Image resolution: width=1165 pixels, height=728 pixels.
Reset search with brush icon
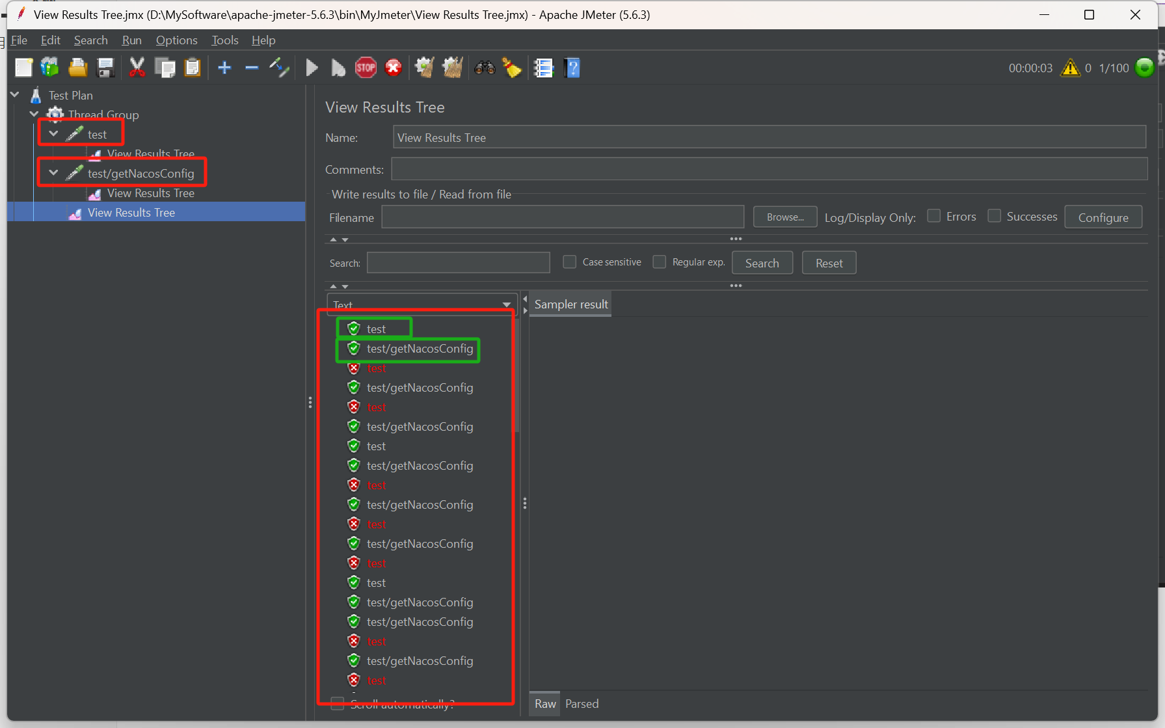point(512,68)
